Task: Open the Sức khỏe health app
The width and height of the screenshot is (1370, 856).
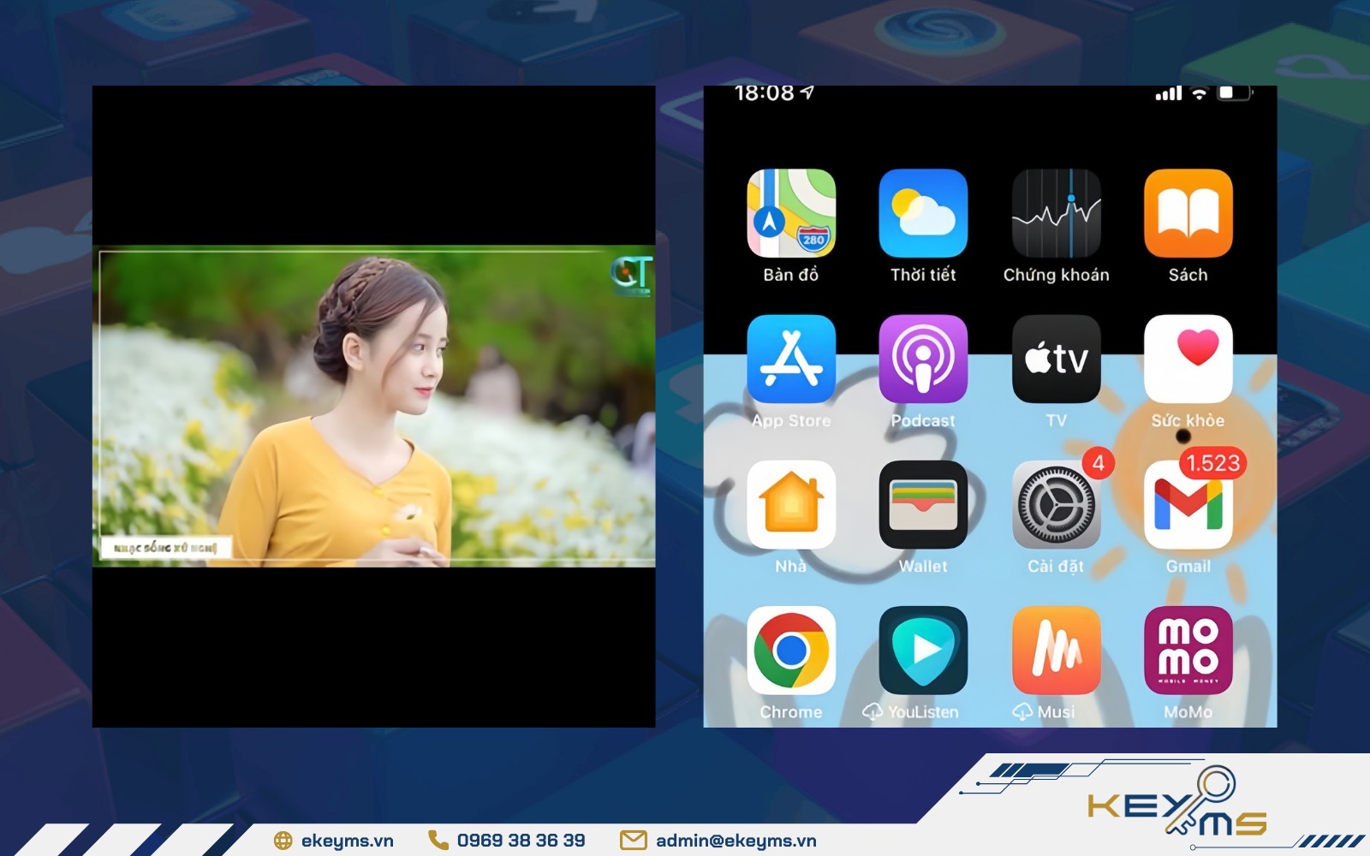Action: pyautogui.click(x=1188, y=359)
